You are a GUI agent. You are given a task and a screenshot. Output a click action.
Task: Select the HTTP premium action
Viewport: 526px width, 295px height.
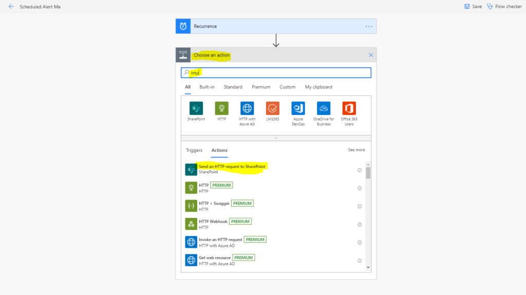coord(273,188)
